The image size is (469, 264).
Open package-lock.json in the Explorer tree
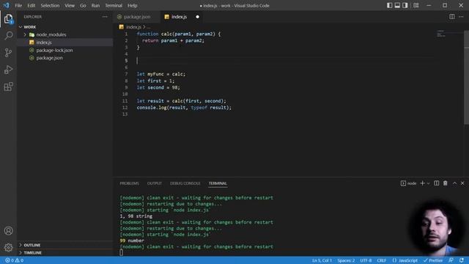[x=65, y=51]
